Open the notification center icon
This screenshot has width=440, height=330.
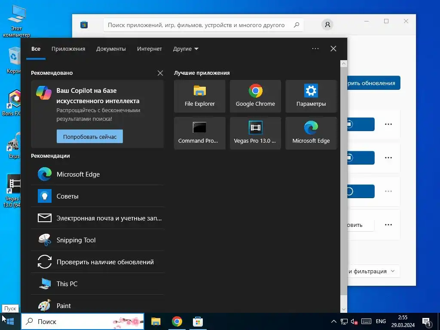(x=427, y=322)
